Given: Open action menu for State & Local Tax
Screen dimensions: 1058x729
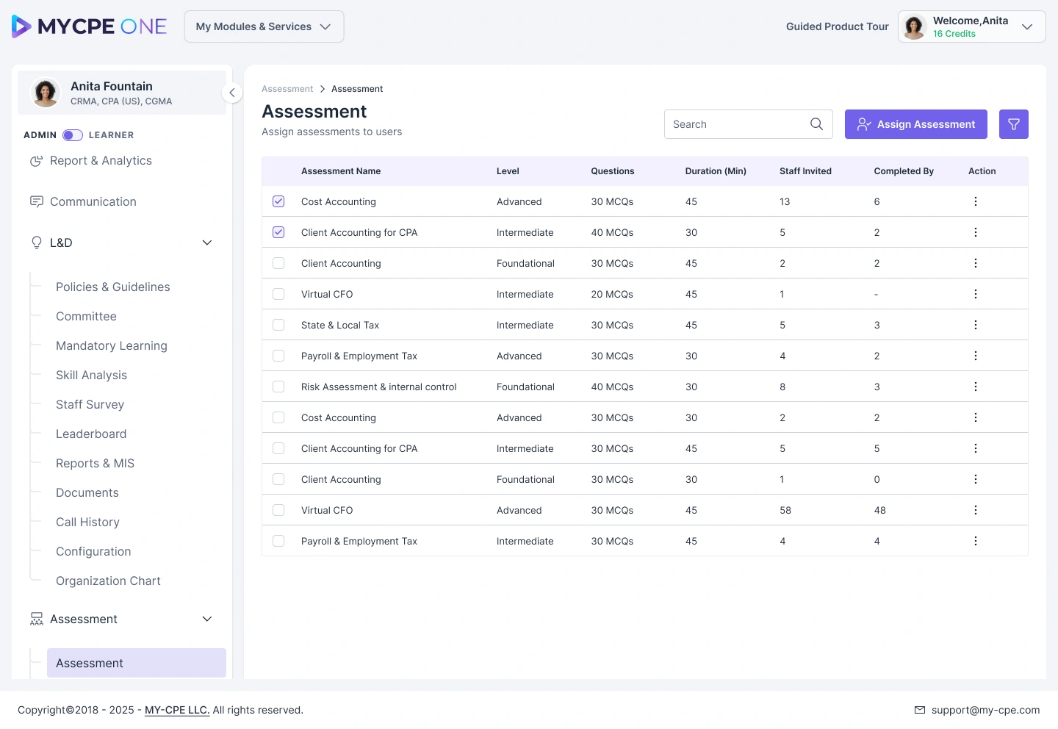Looking at the screenshot, I should coord(975,325).
